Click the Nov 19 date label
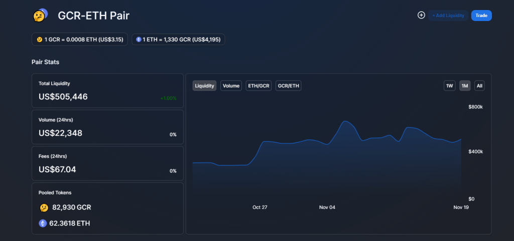The image size is (514, 241). [461, 207]
